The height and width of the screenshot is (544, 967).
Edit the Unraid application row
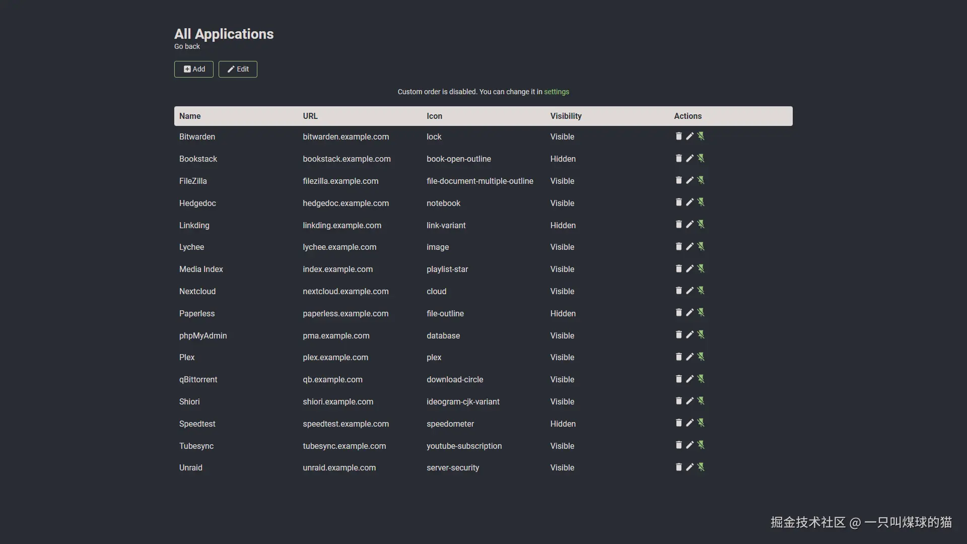tap(689, 467)
